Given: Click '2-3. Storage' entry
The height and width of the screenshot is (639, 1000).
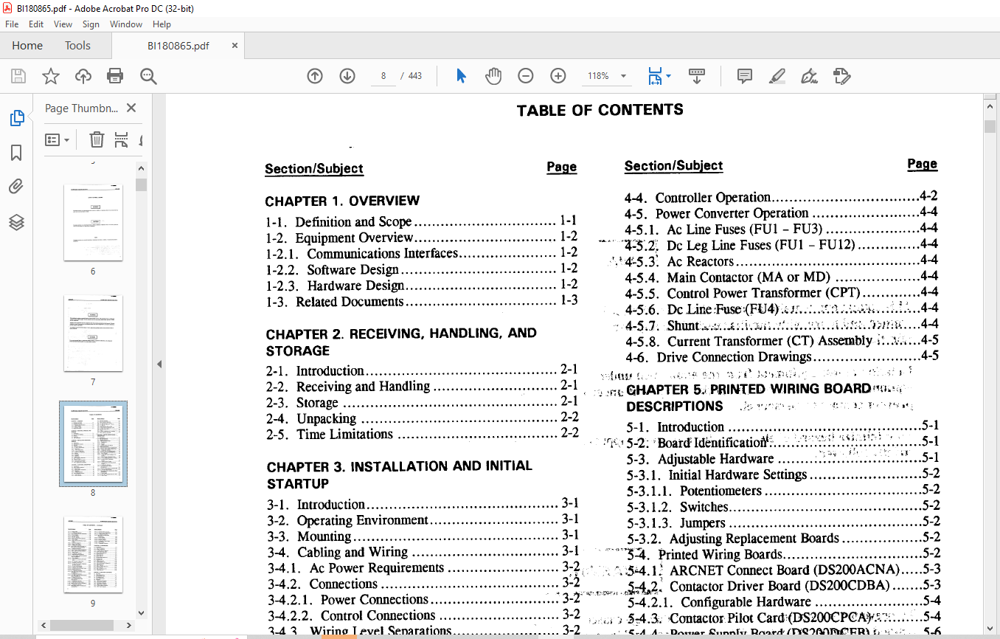Looking at the screenshot, I should (302, 403).
